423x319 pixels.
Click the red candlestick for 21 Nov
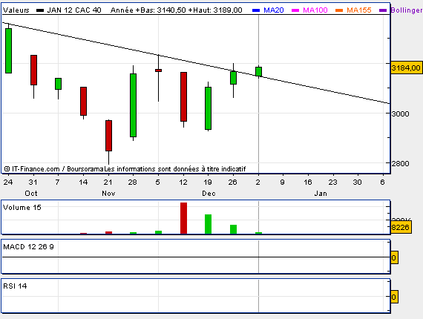(108, 136)
